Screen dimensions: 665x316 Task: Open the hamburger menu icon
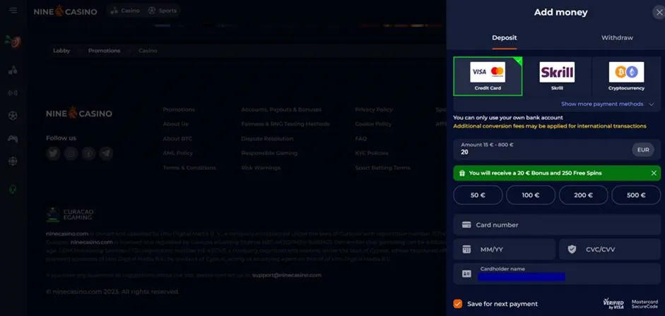click(13, 10)
